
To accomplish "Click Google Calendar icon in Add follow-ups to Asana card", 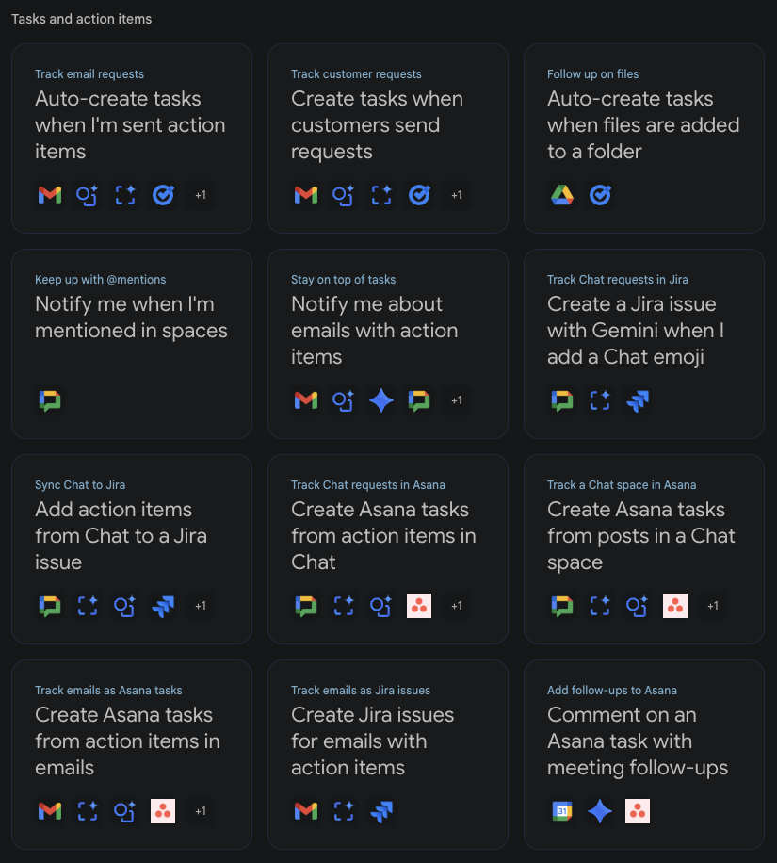I will click(x=562, y=811).
